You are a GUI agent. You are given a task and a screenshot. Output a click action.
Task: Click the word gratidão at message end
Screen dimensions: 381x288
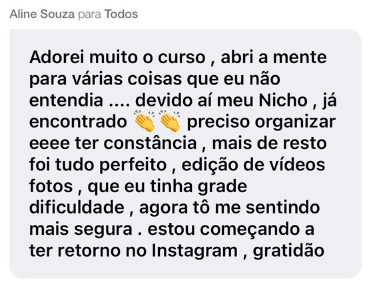[288, 251]
